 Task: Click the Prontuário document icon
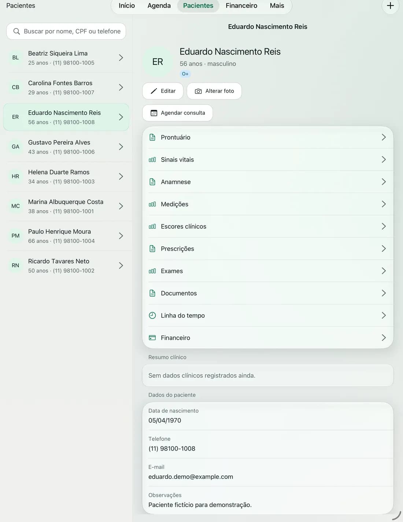pyautogui.click(x=152, y=137)
